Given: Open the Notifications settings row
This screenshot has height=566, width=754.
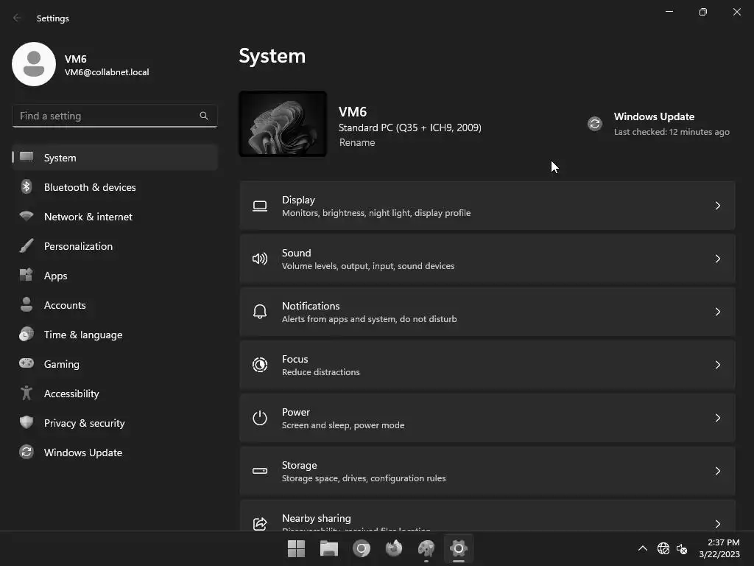Looking at the screenshot, I should [487, 312].
